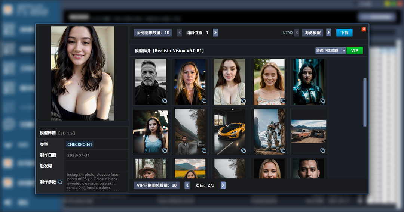
Task: Click the green VIP button
Action: pyautogui.click(x=354, y=50)
